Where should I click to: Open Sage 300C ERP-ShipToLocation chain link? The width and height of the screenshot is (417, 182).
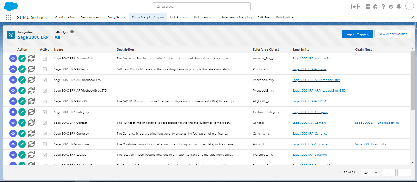tap(377, 123)
